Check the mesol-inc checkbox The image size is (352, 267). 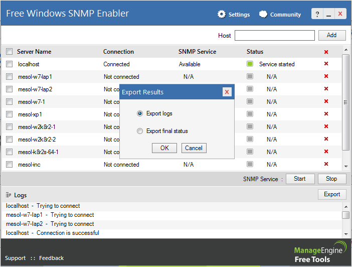[x=9, y=165]
